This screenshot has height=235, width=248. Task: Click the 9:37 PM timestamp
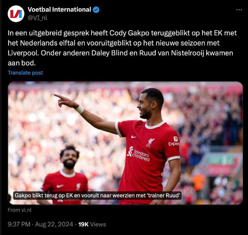(x=19, y=224)
